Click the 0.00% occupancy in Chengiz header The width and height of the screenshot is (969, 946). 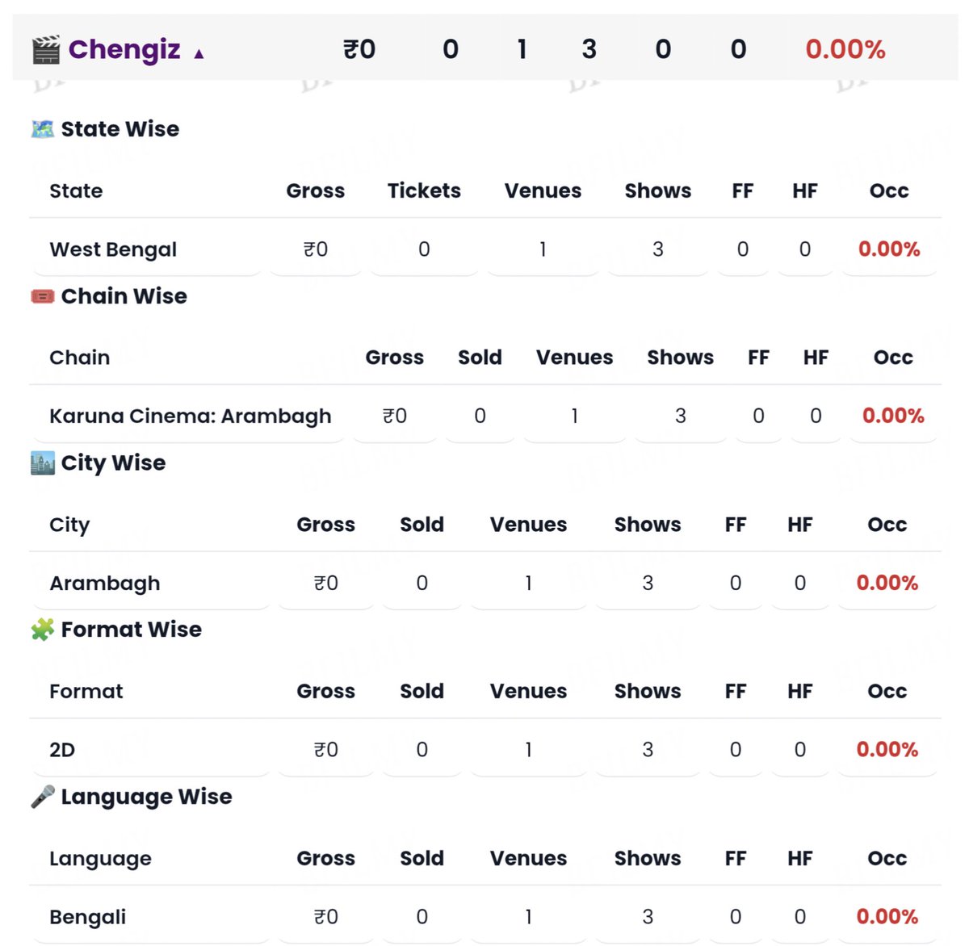point(845,50)
